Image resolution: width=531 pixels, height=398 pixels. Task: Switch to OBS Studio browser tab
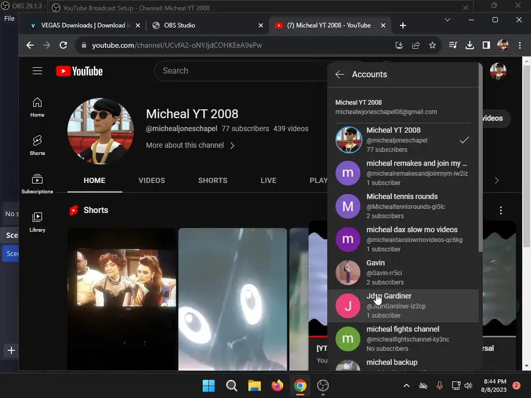pos(206,25)
